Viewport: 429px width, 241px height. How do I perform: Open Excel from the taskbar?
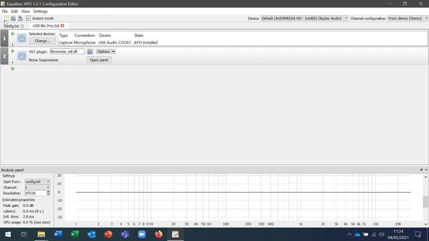[x=74, y=234]
